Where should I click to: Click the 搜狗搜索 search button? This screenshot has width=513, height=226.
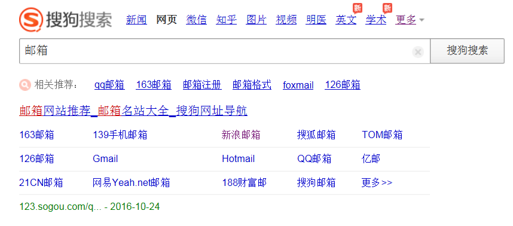point(467,51)
